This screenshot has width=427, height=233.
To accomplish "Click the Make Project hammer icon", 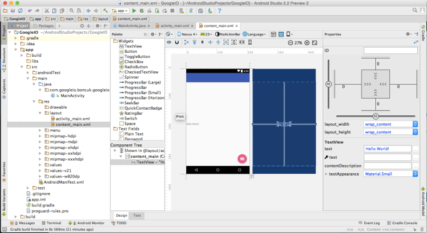I will 106,10.
